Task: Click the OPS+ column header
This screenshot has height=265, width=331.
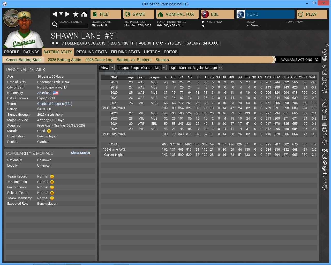Action: (303, 77)
